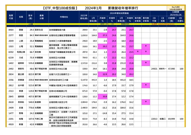Screen dimensions: 191x135
Task: Click the capital value 822.0 for 臺企銀
Action: pyautogui.click(x=31, y=74)
